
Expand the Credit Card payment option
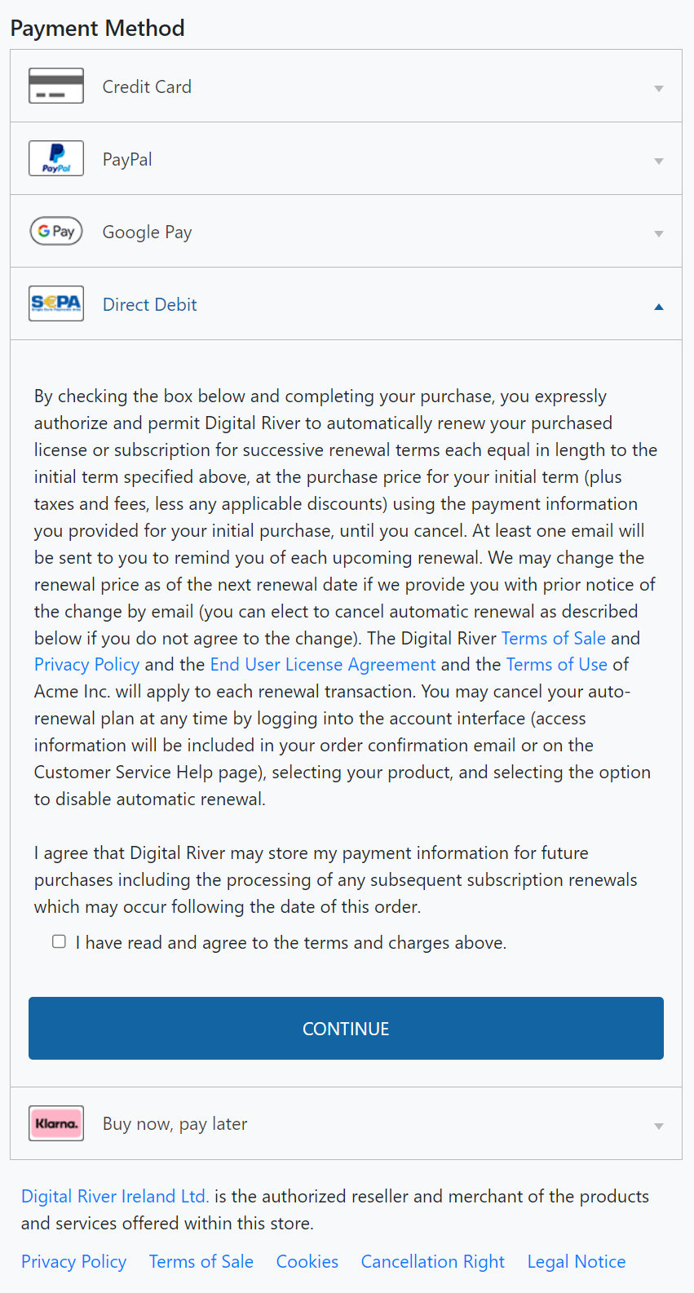point(658,88)
